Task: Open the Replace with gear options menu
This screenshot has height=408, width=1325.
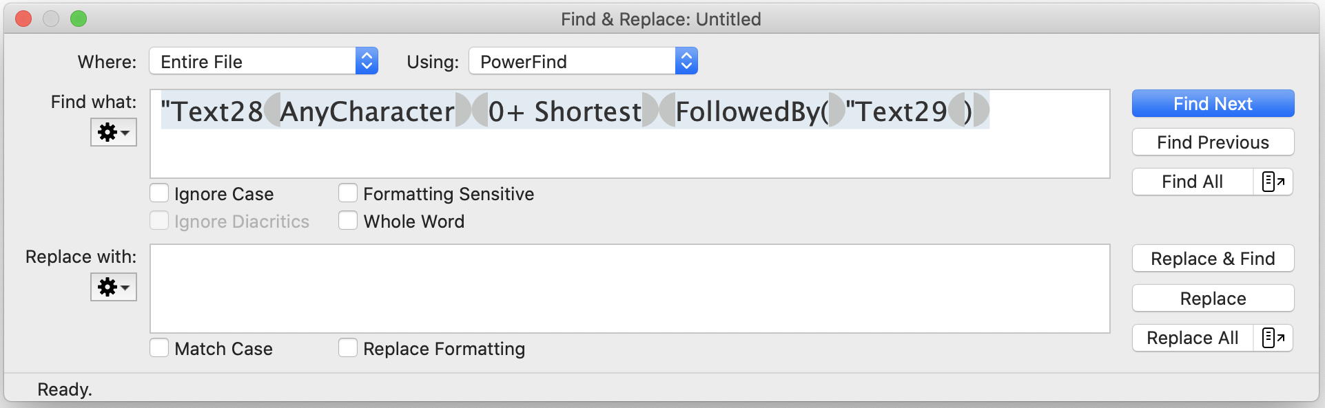Action: (113, 287)
